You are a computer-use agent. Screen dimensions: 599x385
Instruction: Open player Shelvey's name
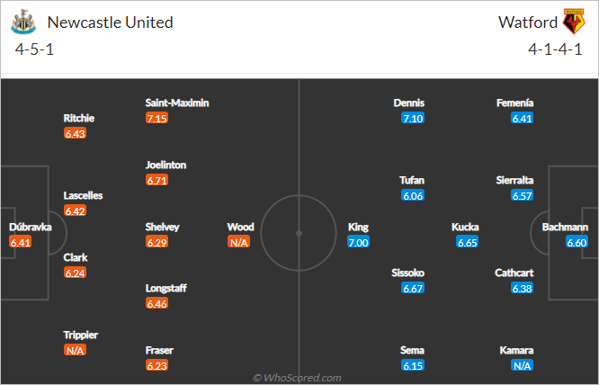click(x=162, y=227)
